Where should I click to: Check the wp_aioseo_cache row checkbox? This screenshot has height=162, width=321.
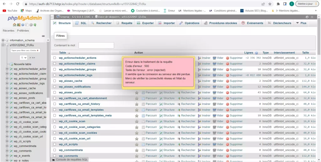[55, 81]
